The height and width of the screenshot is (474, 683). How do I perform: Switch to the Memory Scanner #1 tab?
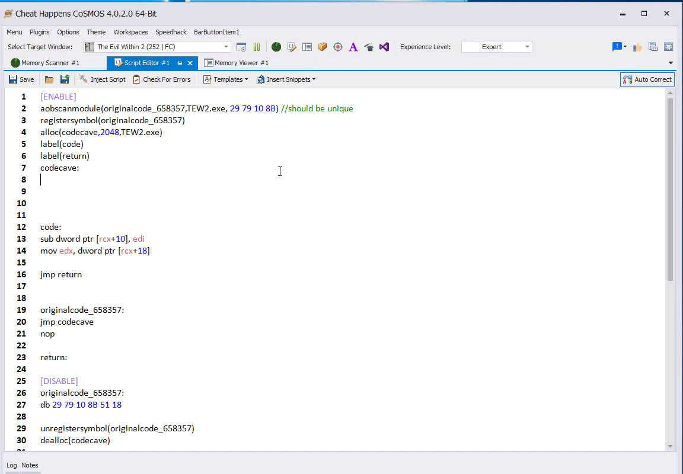[45, 63]
